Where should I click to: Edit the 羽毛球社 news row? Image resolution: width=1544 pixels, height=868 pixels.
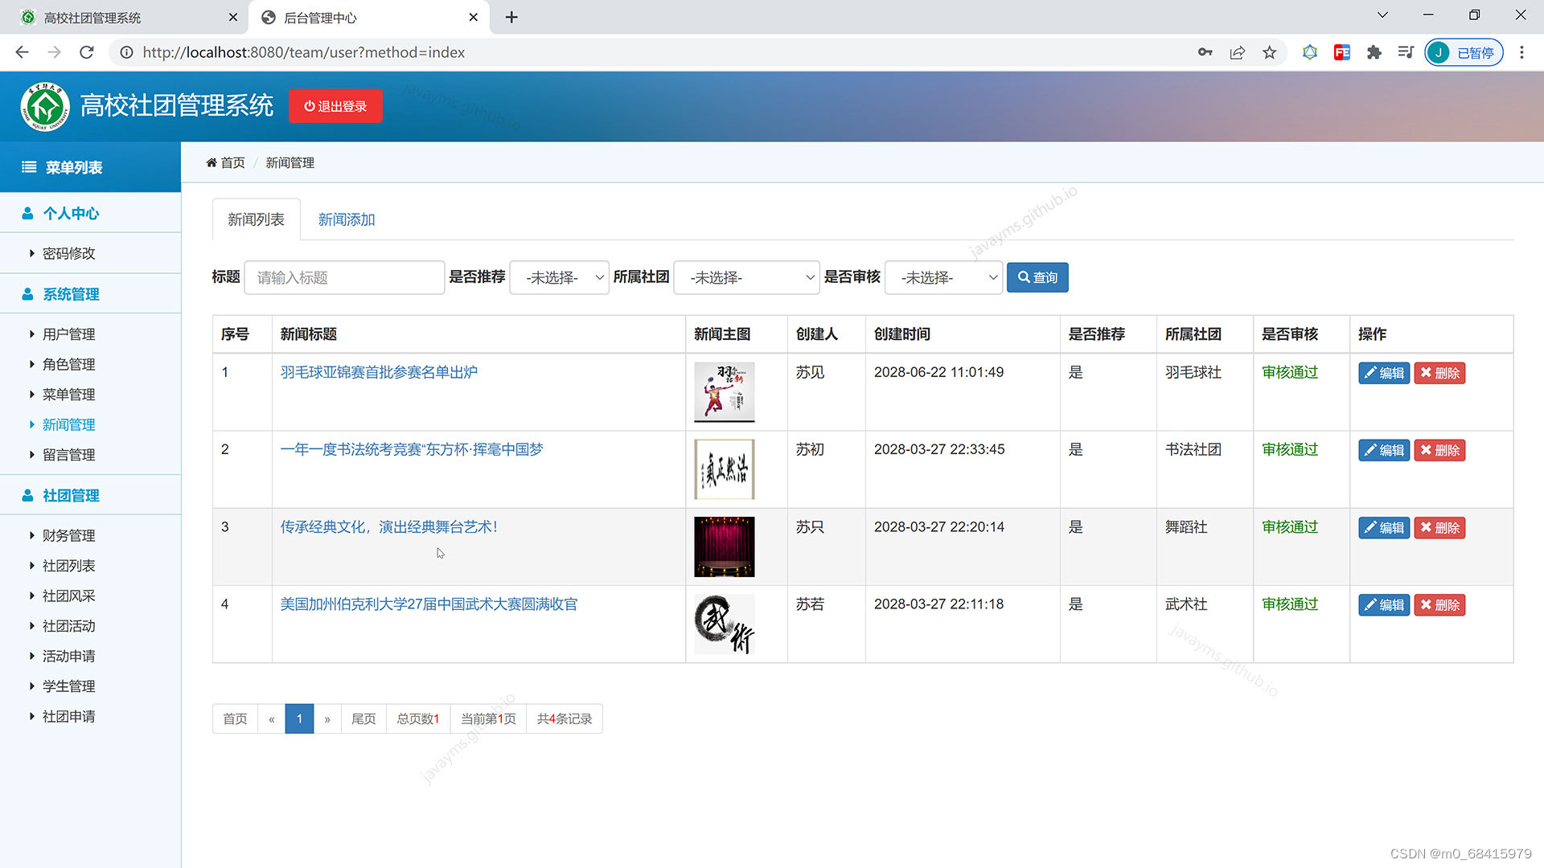[1383, 373]
